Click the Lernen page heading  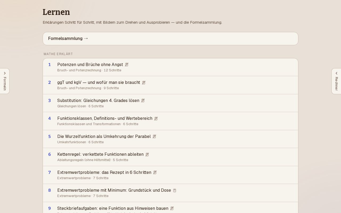(56, 12)
